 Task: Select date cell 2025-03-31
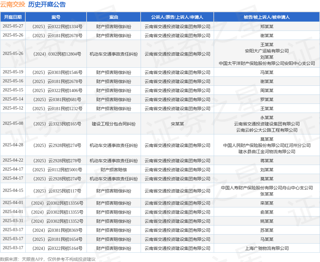click(13, 221)
